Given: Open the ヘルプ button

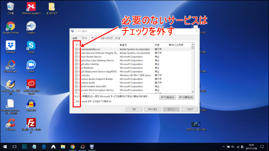Looking at the screenshot, I should (x=190, y=109).
